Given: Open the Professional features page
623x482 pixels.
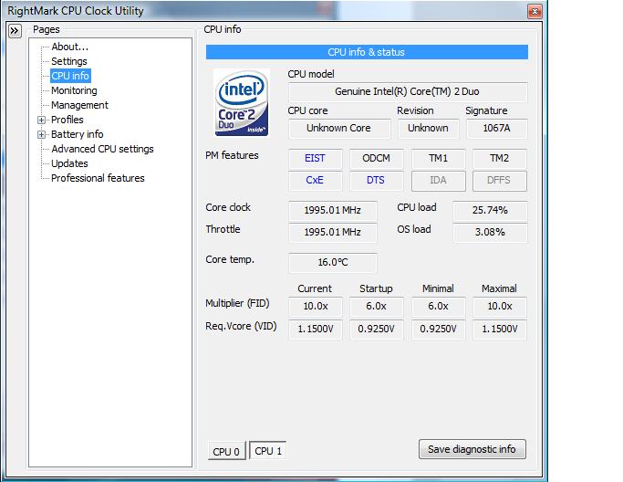Looking at the screenshot, I should point(99,178).
